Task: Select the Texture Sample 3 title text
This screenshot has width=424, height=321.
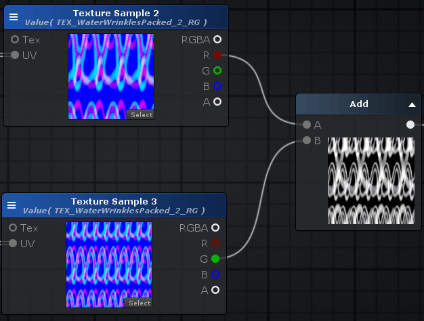Action: 114,201
